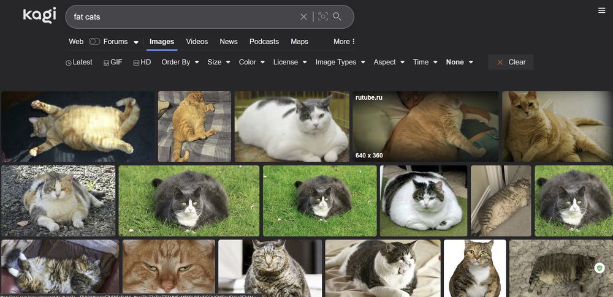Switch to the Maps tab

pos(299,42)
